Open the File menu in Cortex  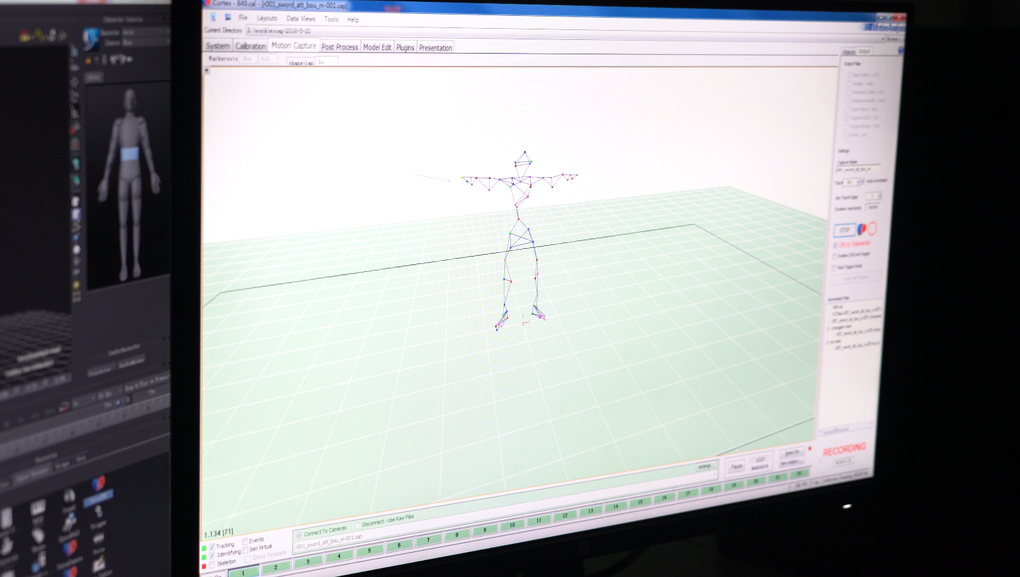point(243,18)
